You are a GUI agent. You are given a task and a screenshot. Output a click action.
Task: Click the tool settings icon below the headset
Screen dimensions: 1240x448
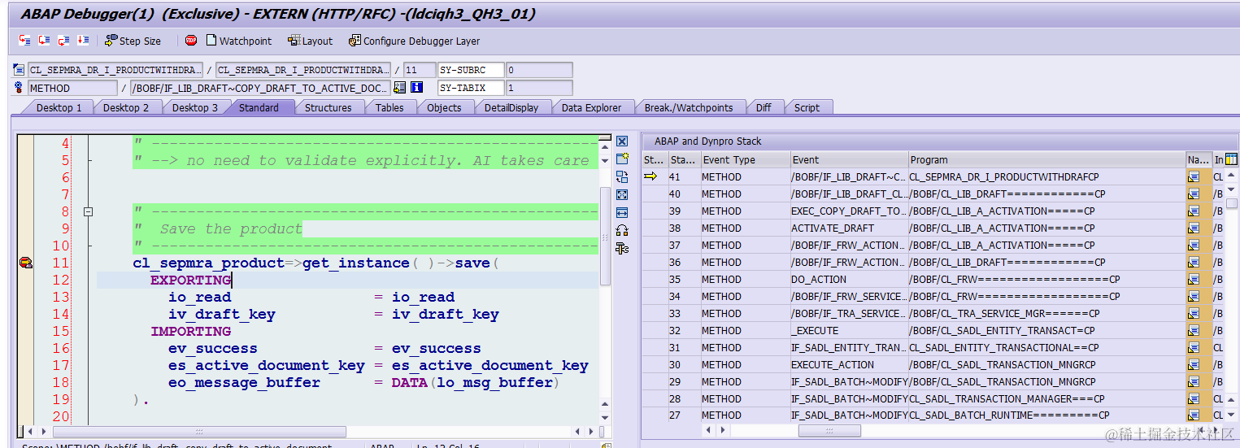(x=622, y=248)
